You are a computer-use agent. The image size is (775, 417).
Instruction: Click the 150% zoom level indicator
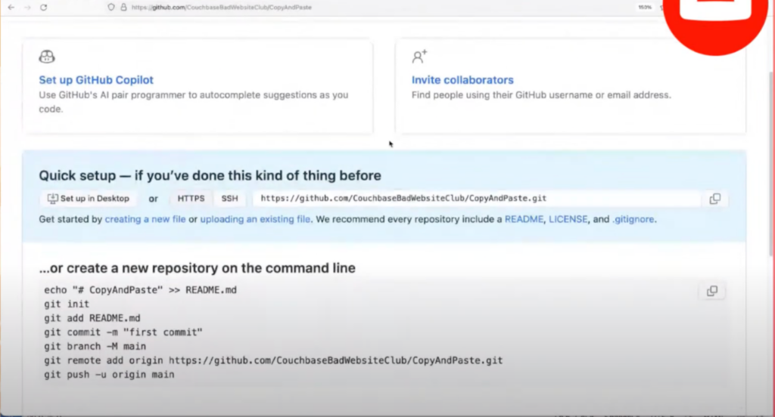(645, 8)
